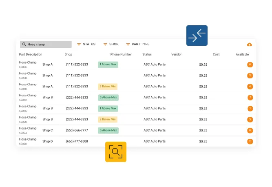The width and height of the screenshot is (272, 187).
Task: Sort by Part Description column header
Action: tap(31, 54)
